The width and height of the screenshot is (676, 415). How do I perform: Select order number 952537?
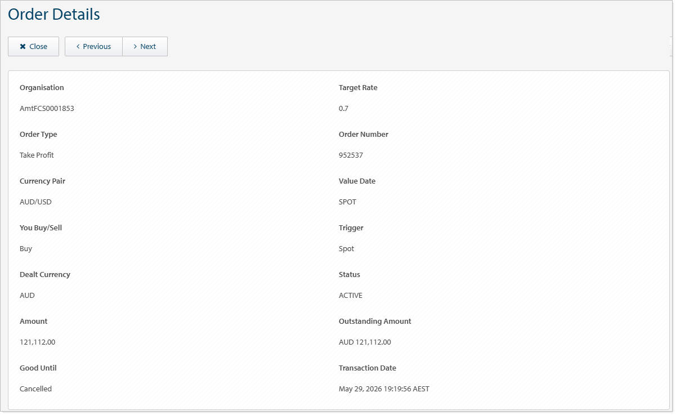point(351,155)
